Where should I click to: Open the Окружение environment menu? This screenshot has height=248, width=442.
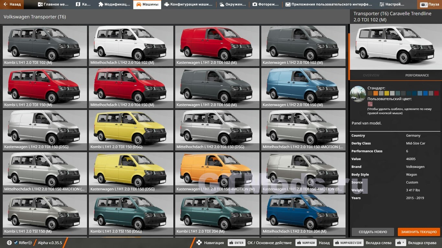(232, 5)
